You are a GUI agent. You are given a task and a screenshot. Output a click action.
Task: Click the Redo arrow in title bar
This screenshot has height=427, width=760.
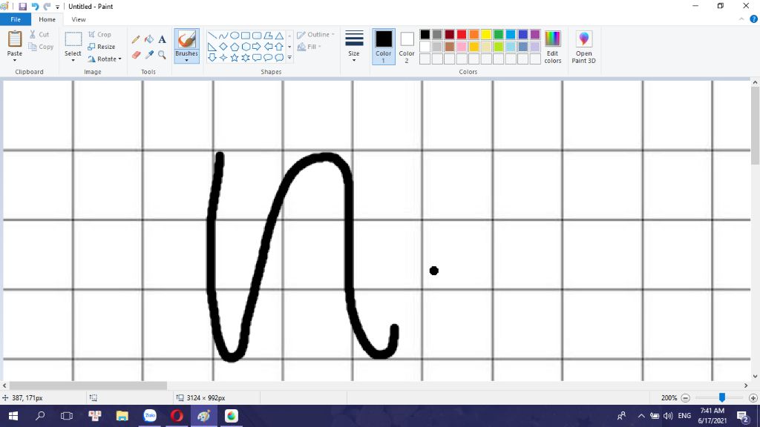(x=47, y=7)
